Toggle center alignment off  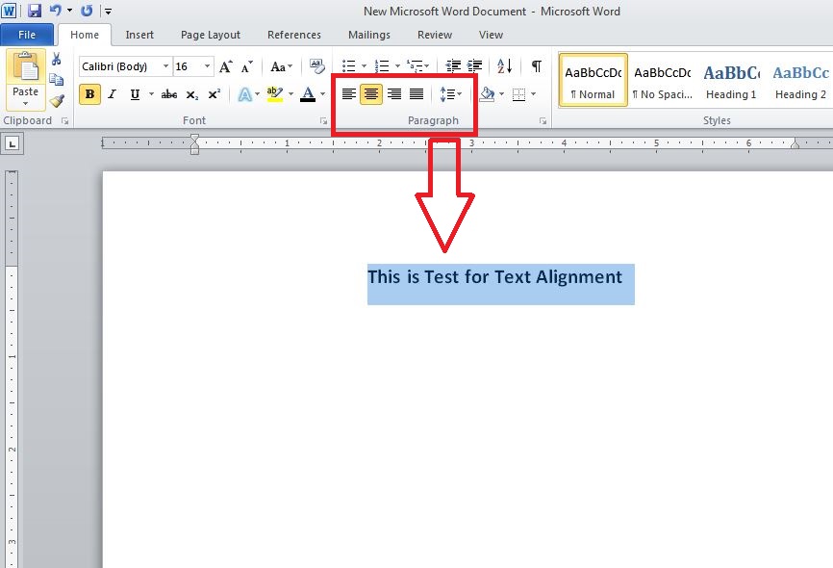pos(371,93)
